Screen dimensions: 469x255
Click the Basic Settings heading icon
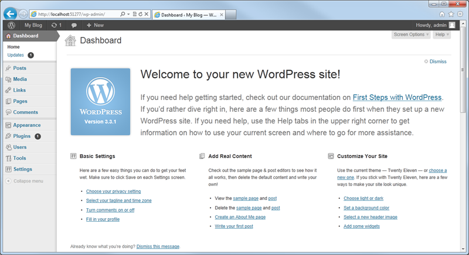73,156
